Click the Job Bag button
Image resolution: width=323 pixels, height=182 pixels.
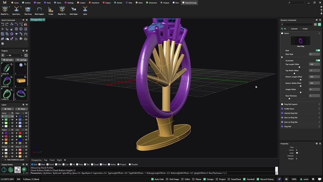21,60
